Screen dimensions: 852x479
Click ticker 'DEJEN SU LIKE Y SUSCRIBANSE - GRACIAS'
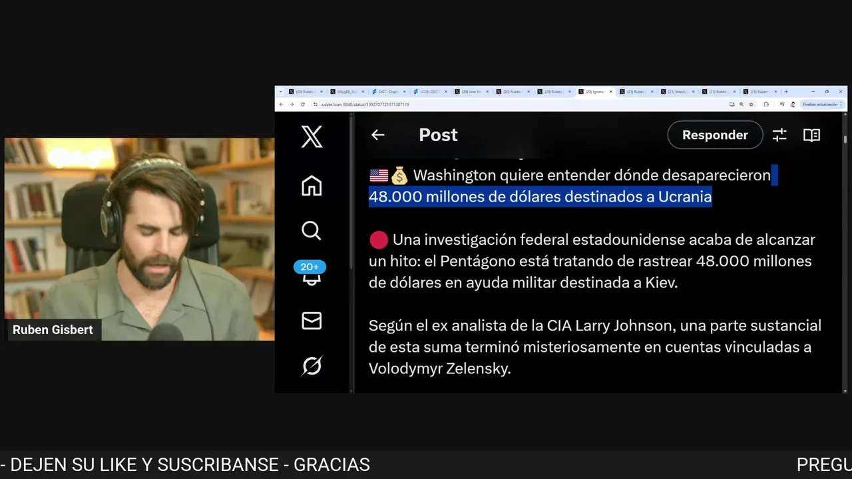tap(190, 464)
